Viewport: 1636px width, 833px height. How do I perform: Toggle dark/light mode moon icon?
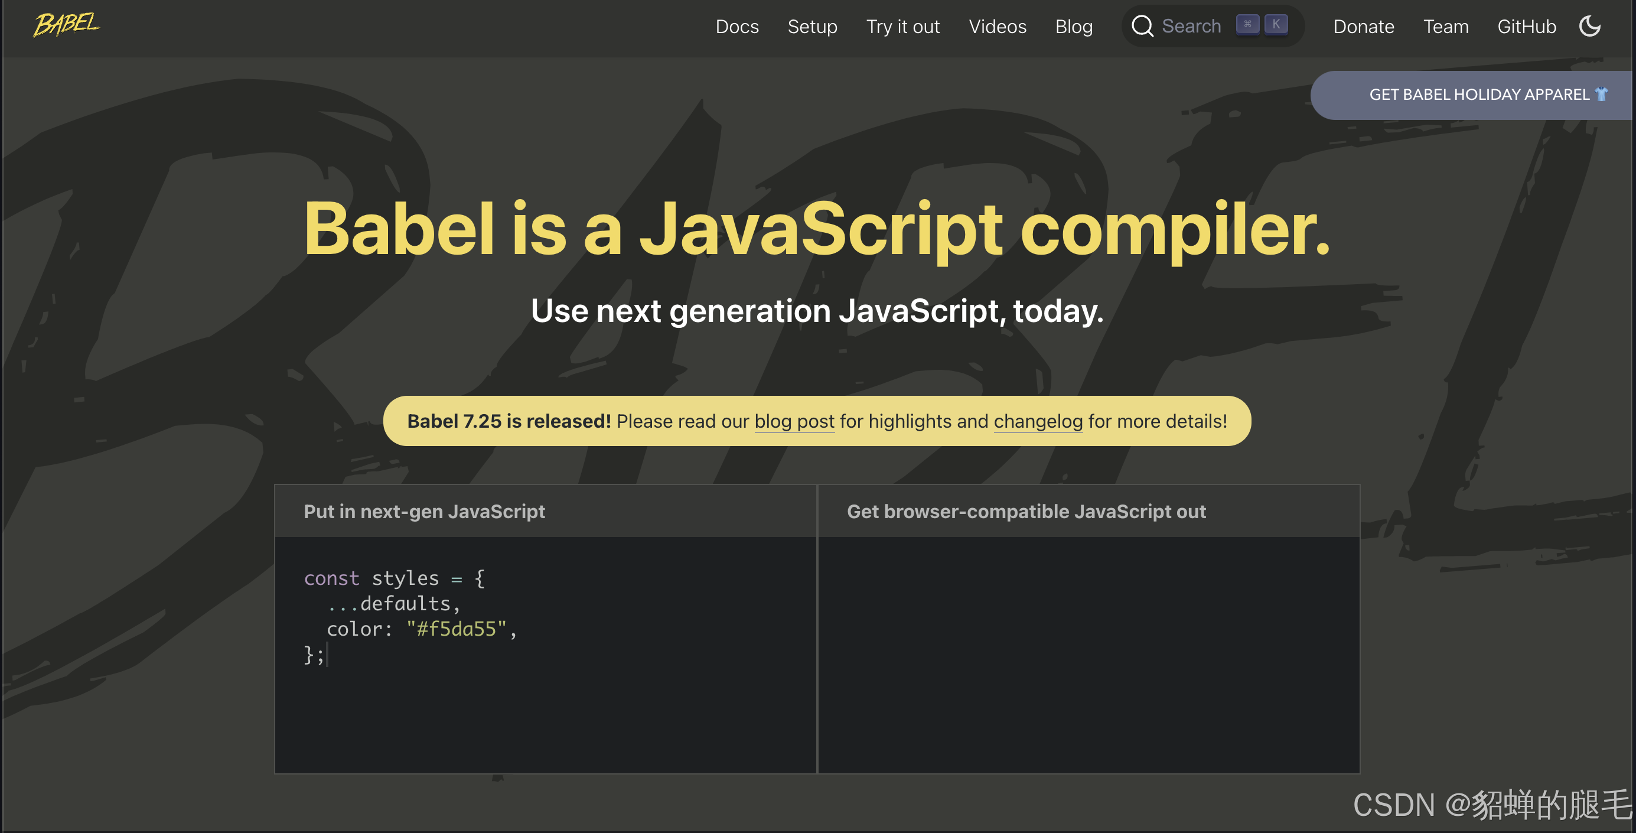click(1590, 26)
